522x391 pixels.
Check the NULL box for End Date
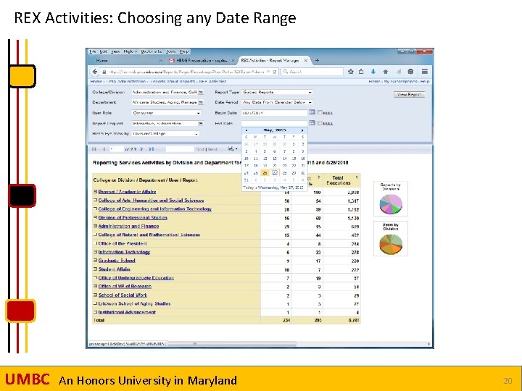pos(320,123)
